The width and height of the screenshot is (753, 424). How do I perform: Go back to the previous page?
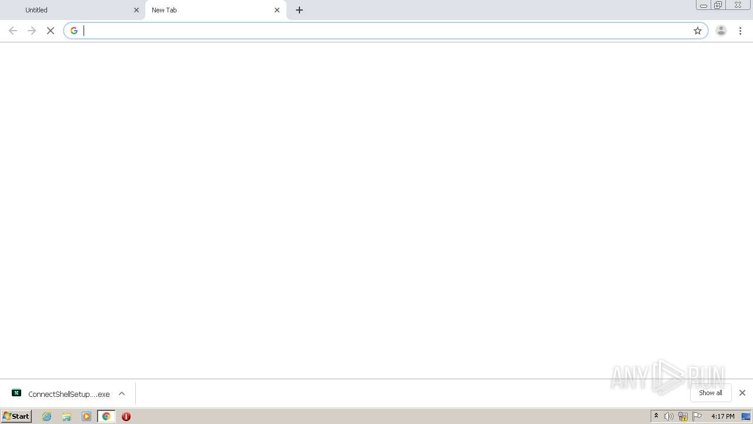pos(13,31)
